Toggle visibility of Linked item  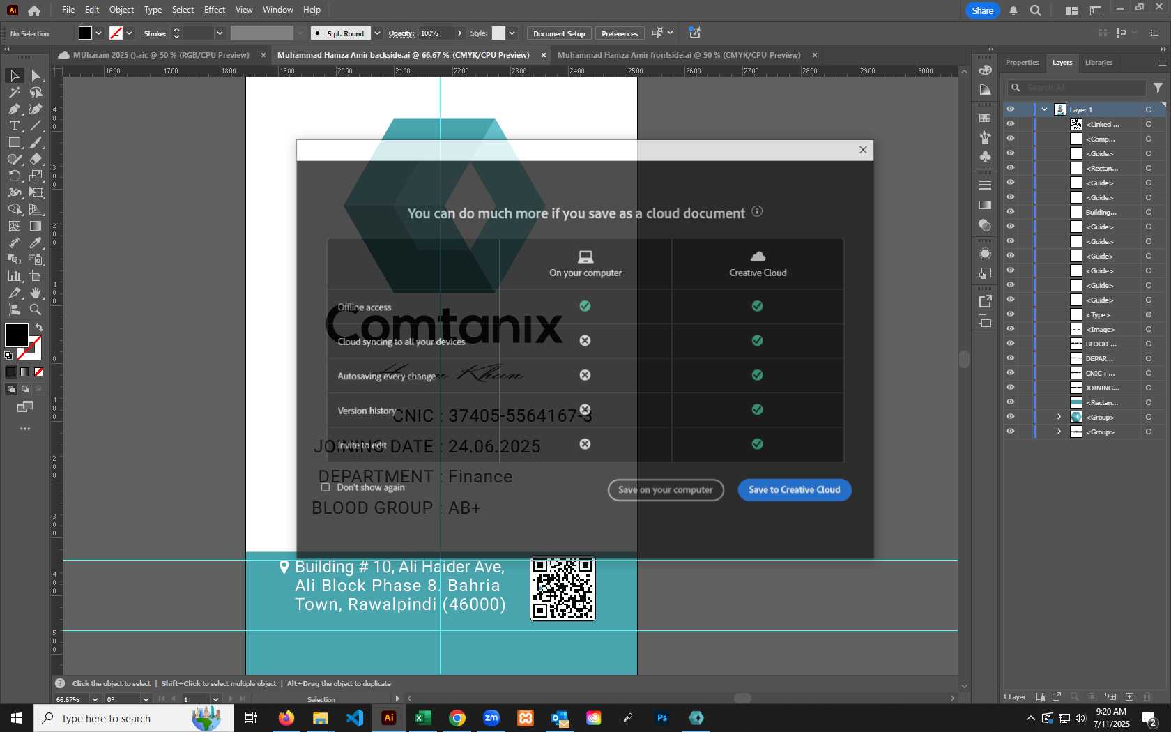pyautogui.click(x=1010, y=124)
